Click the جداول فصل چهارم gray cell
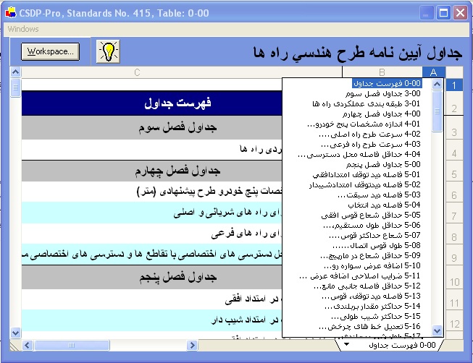The height and width of the screenshot is (363, 473). (151, 171)
